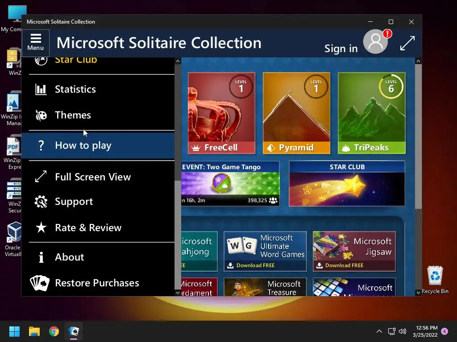
Task: Open the hamburger Menu button
Action: click(x=36, y=43)
